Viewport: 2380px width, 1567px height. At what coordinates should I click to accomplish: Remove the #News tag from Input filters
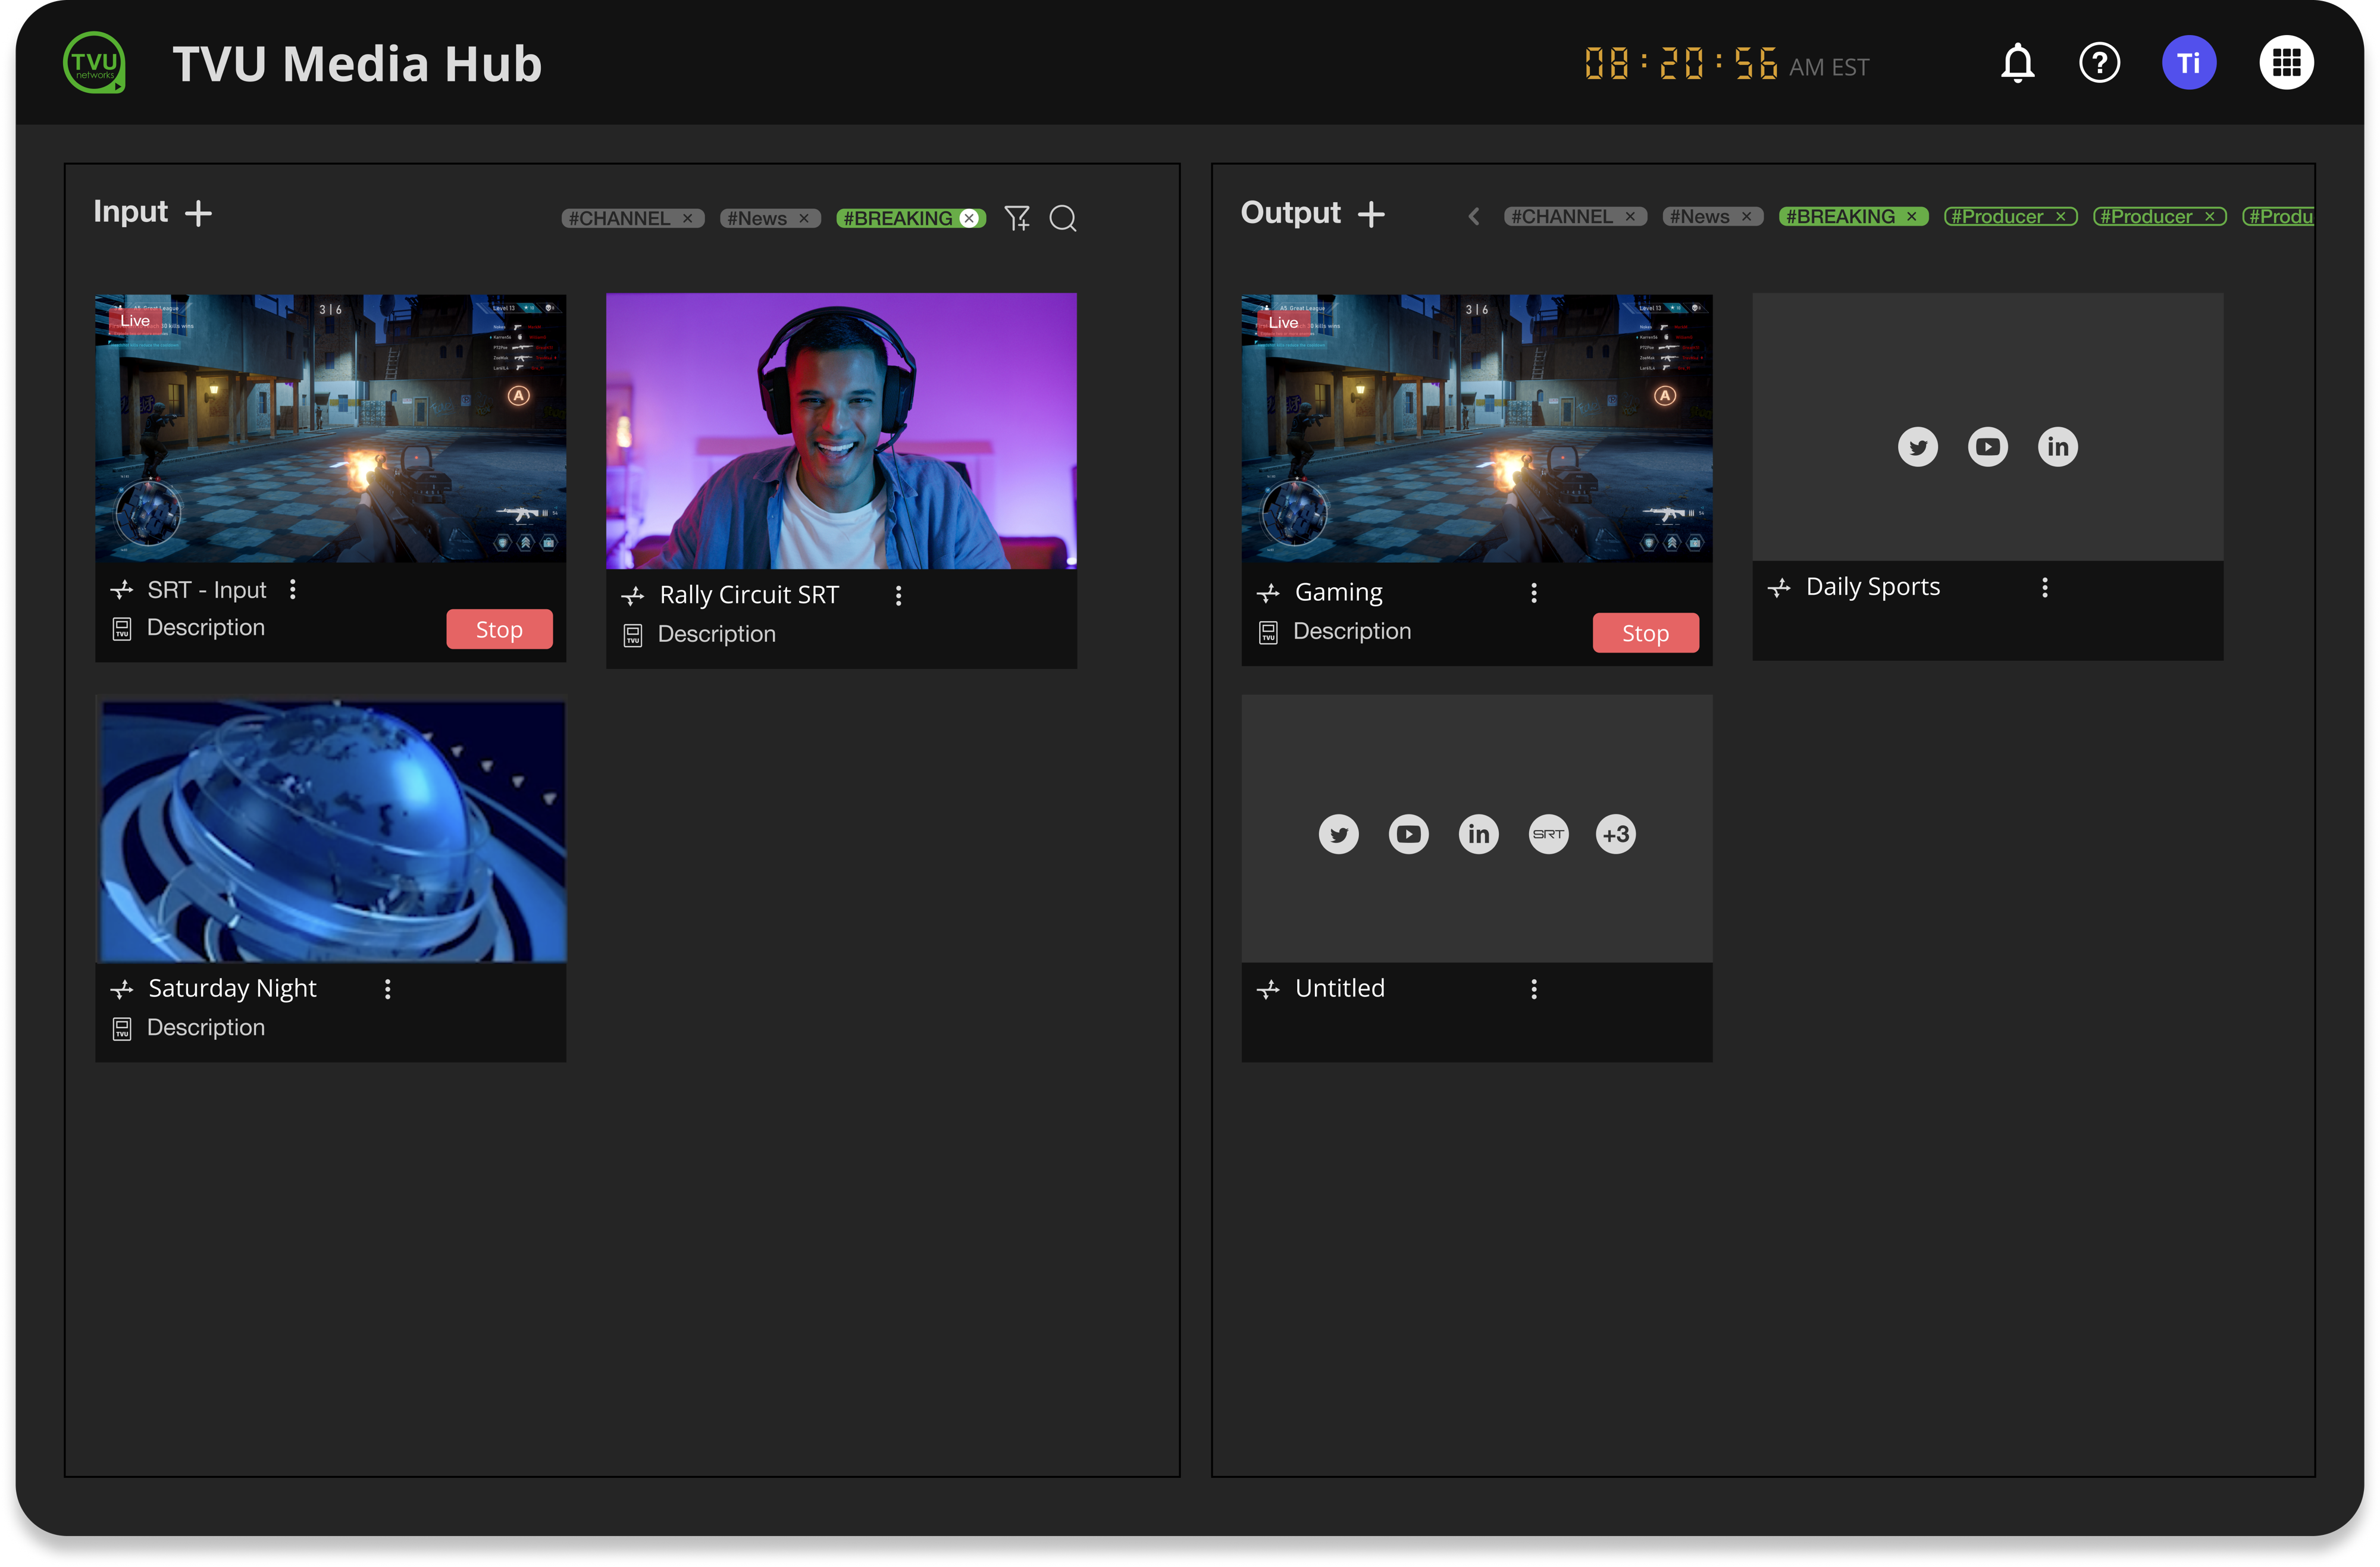point(804,218)
